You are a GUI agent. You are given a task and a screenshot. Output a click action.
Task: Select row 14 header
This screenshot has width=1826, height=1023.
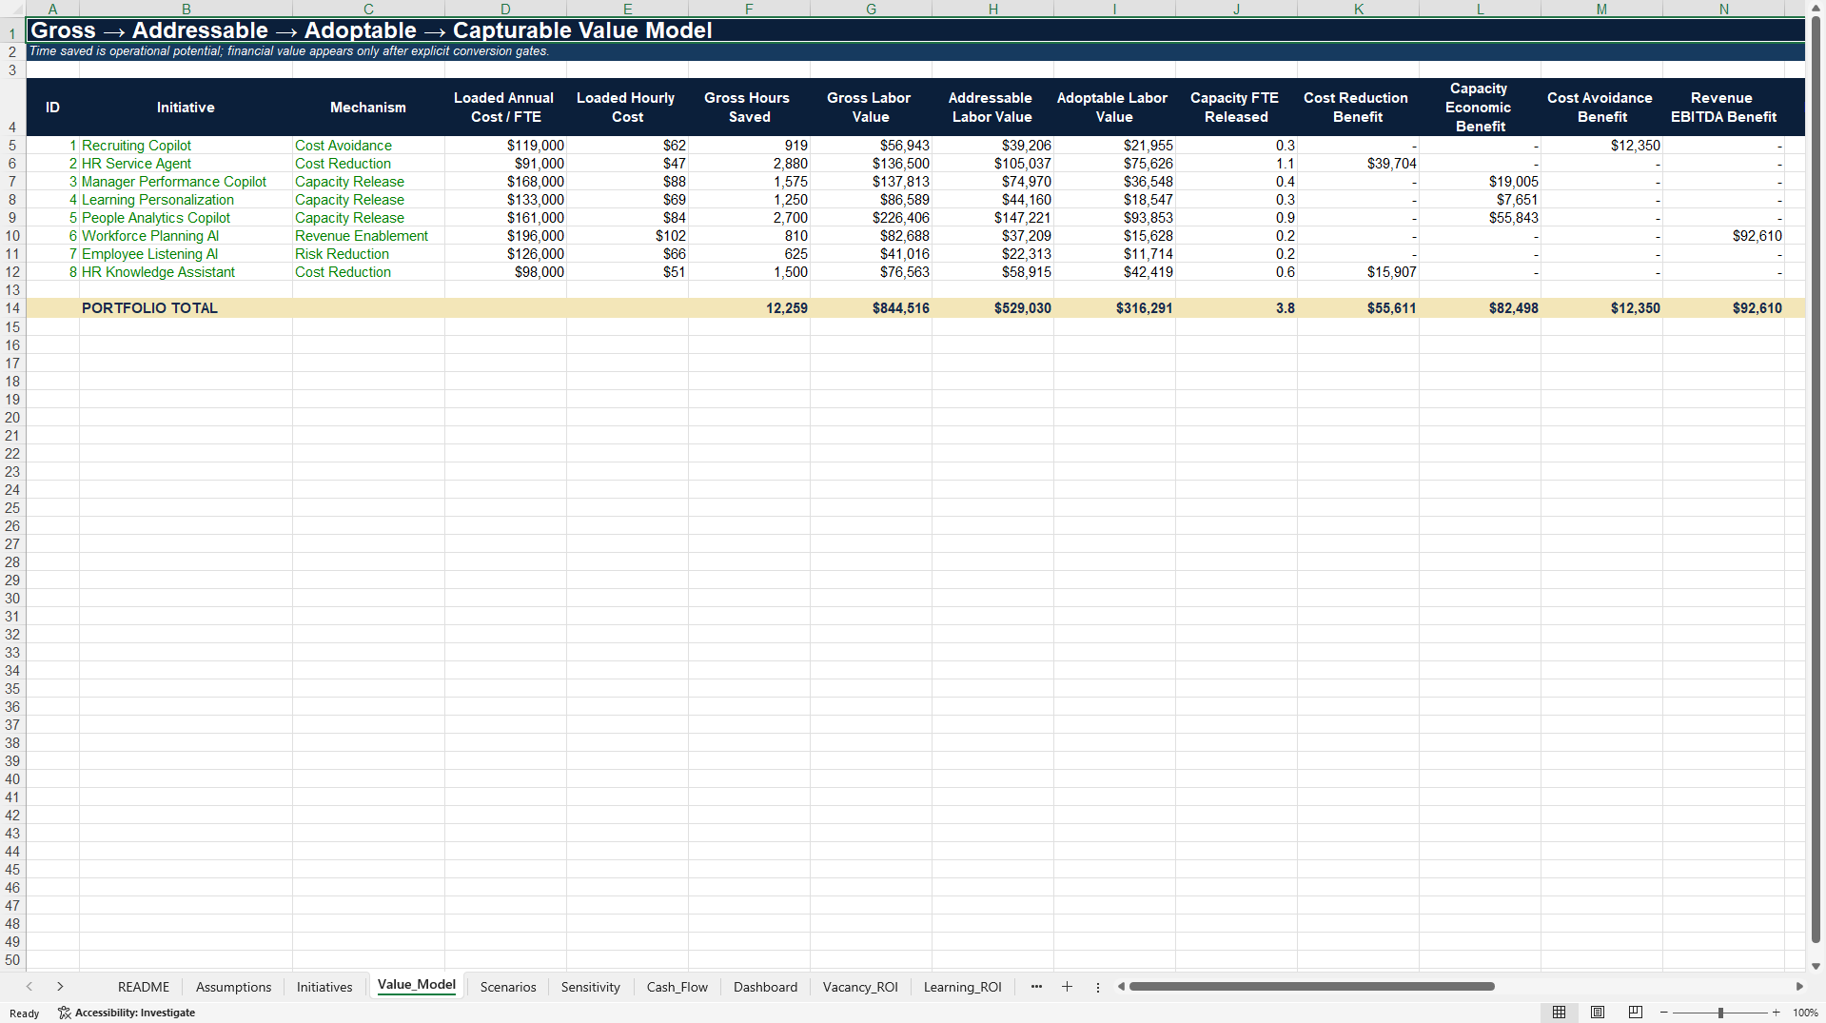[12, 308]
